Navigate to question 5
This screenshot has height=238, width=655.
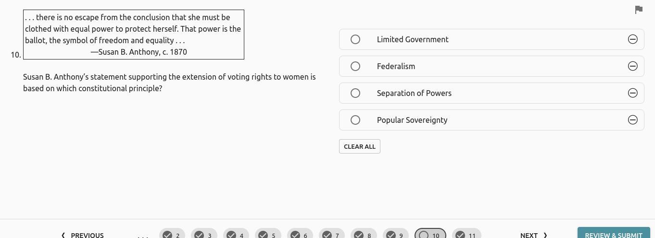[x=268, y=235]
